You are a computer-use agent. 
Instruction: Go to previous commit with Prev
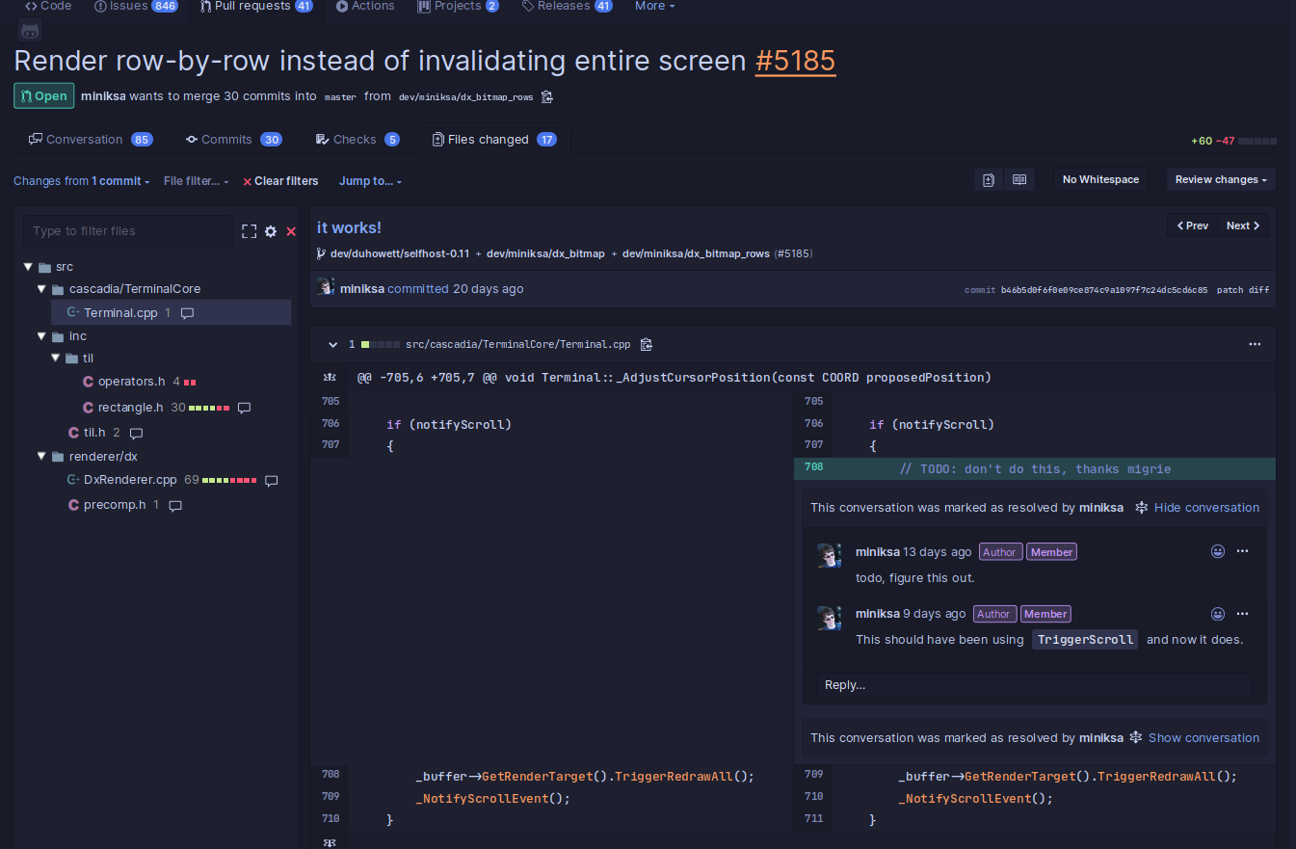tap(1192, 226)
